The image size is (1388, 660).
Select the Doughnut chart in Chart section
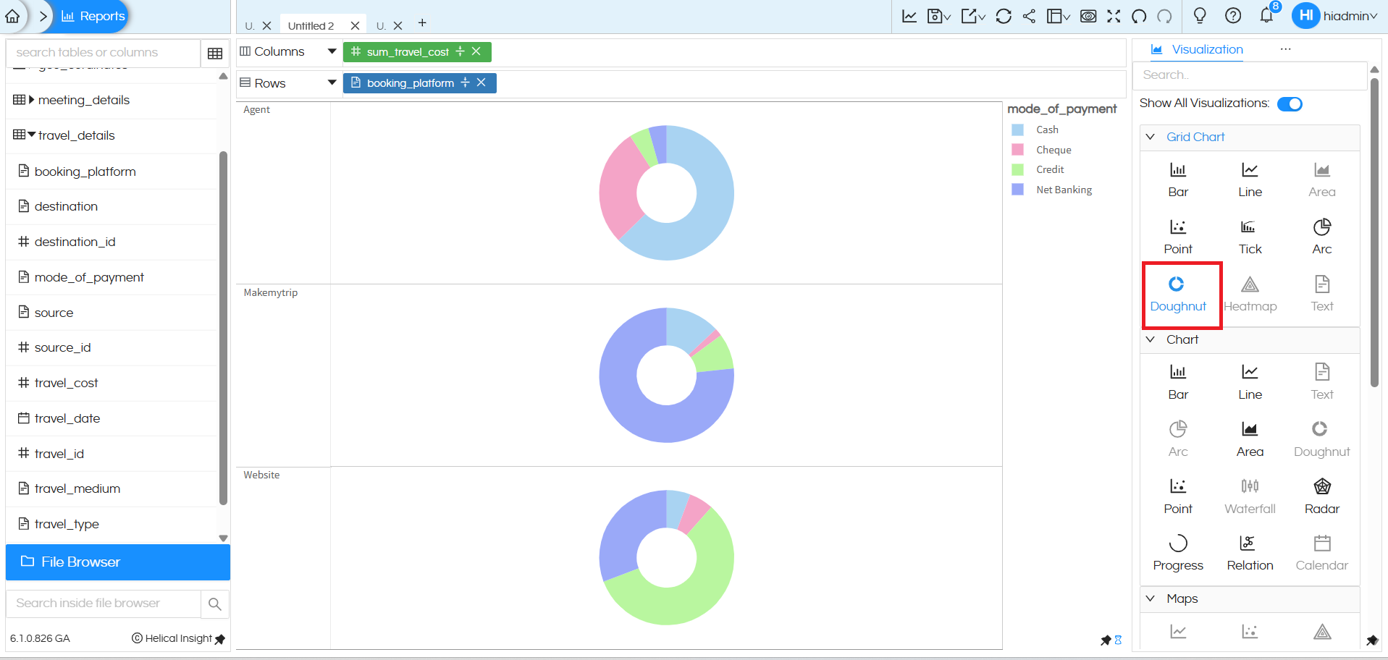coord(1321,436)
